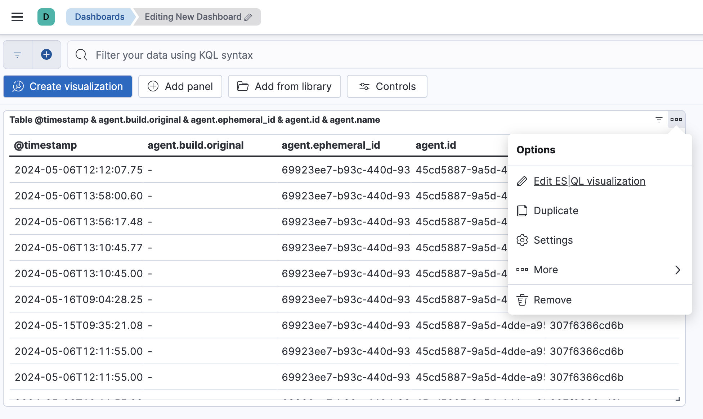Open the main navigation hamburger menu

[17, 17]
